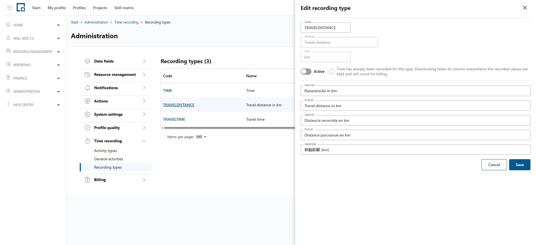Click the Help Center dots icon
536x245 pixels.
tap(8, 104)
